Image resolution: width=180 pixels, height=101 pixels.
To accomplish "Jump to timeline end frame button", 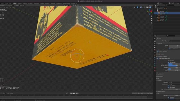I will tap(78, 93).
